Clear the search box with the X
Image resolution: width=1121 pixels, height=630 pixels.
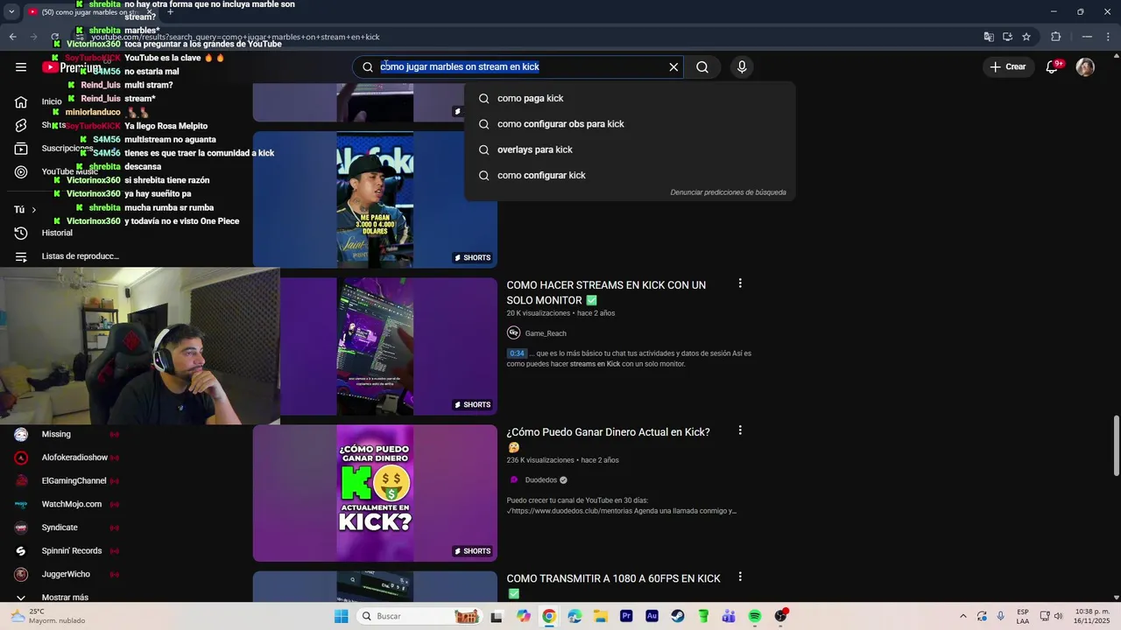(x=673, y=67)
